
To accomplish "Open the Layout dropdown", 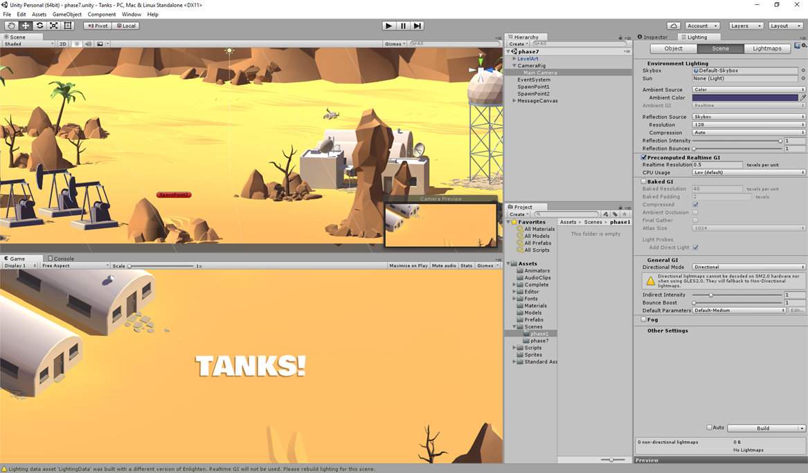I will tap(785, 26).
